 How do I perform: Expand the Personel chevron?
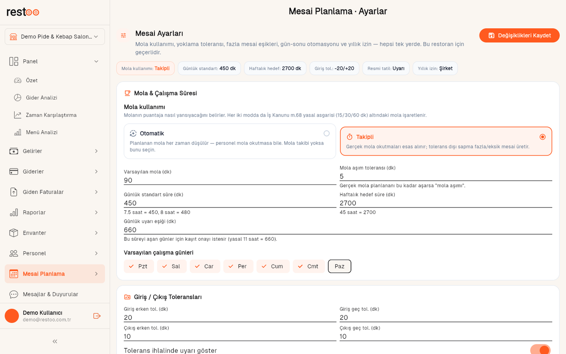(96, 253)
